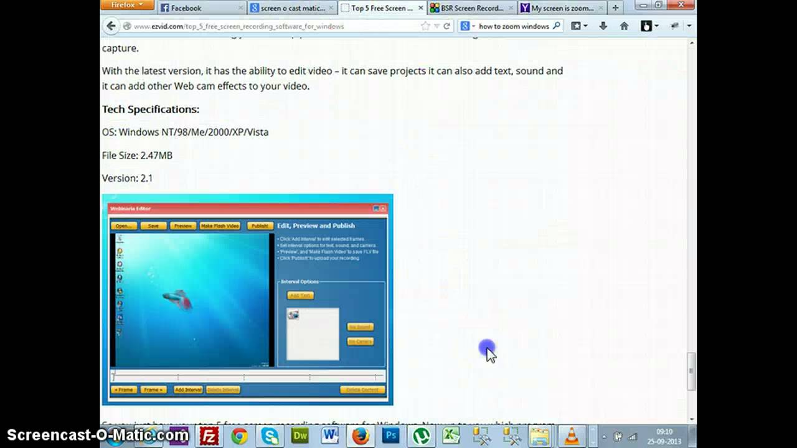Image resolution: width=797 pixels, height=448 pixels.
Task: Open Photoshop from the taskbar
Action: pos(391,436)
